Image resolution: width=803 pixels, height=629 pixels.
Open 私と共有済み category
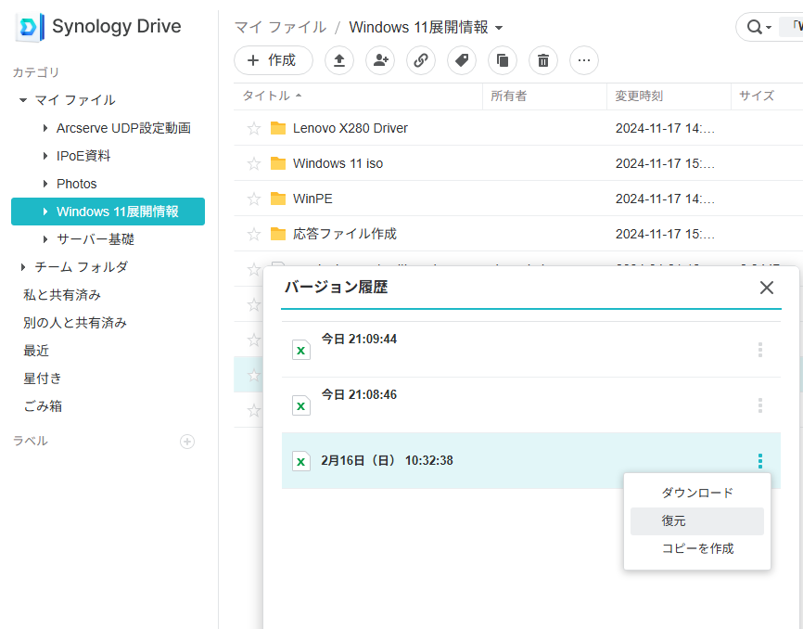(x=62, y=295)
